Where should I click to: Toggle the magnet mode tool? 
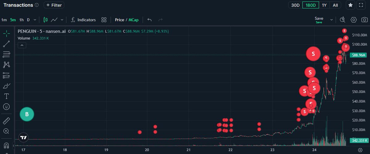pyautogui.click(x=6, y=145)
